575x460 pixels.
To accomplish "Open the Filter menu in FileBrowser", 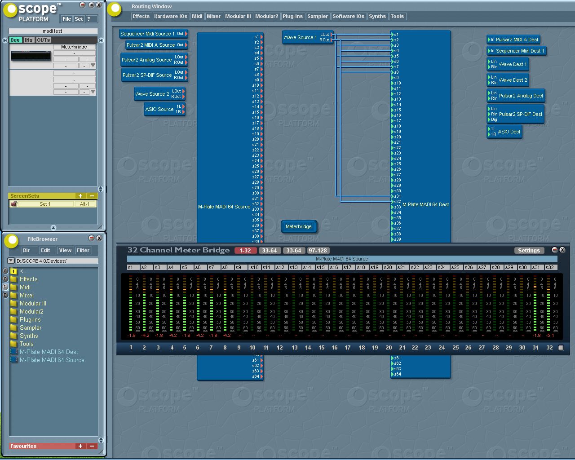I will pyautogui.click(x=83, y=250).
